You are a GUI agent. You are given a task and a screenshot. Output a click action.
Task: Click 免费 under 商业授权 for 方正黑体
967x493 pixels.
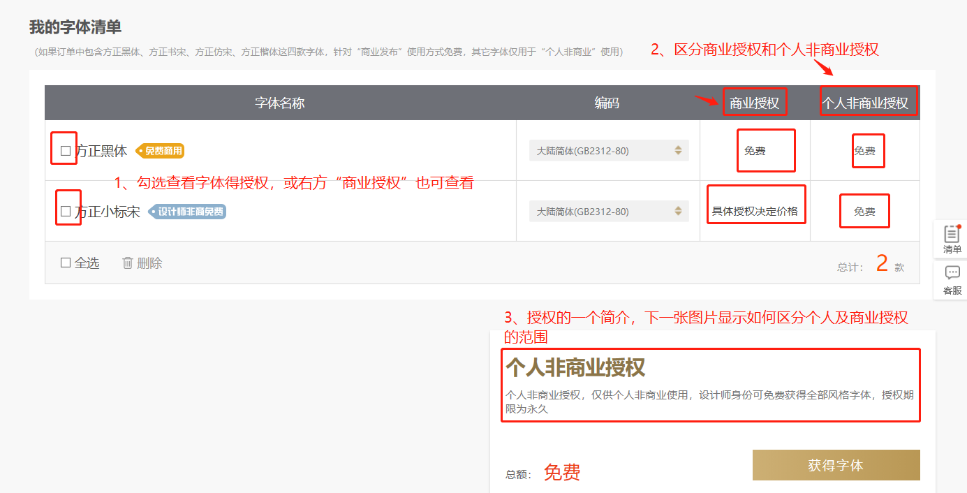click(755, 150)
